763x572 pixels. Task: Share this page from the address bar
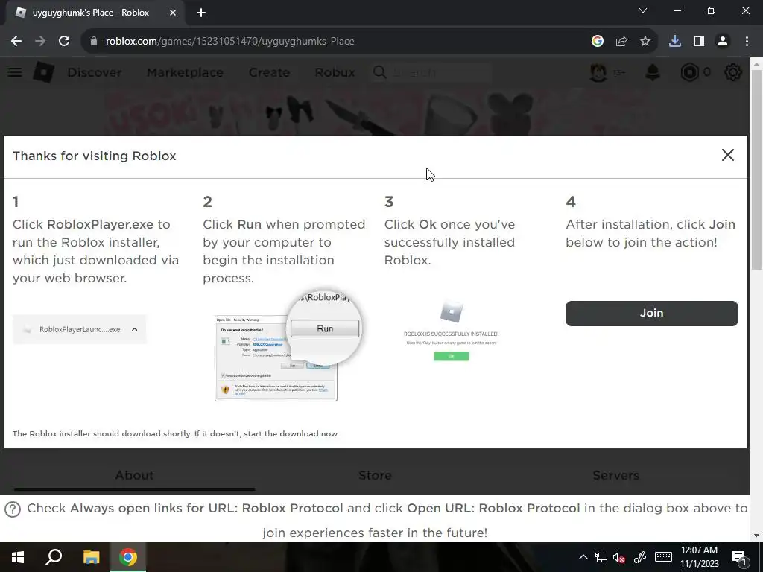pos(621,42)
